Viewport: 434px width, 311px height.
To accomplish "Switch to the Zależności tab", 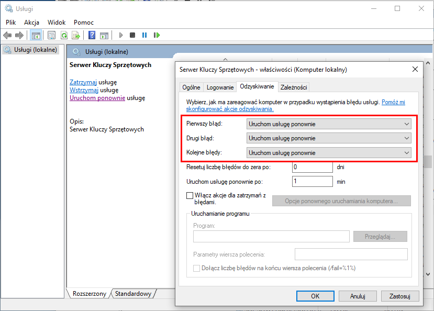I will click(x=294, y=87).
